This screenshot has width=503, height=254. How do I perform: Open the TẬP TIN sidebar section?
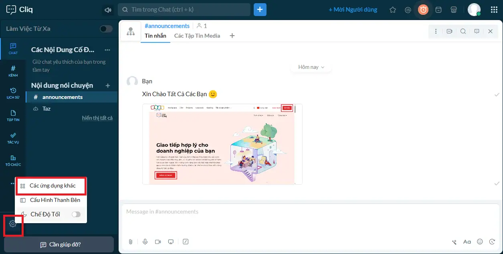tap(12, 115)
